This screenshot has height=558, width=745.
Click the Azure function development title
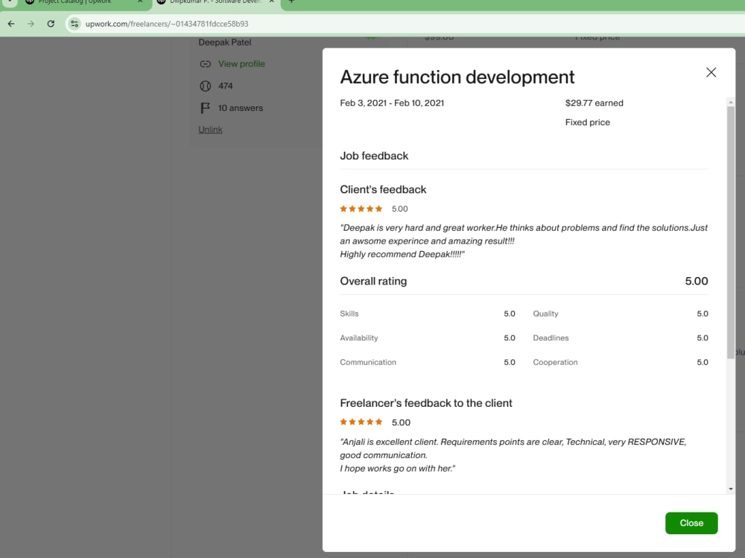pyautogui.click(x=457, y=77)
